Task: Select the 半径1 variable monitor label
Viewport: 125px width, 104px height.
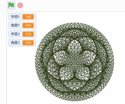Action: tap(15, 17)
